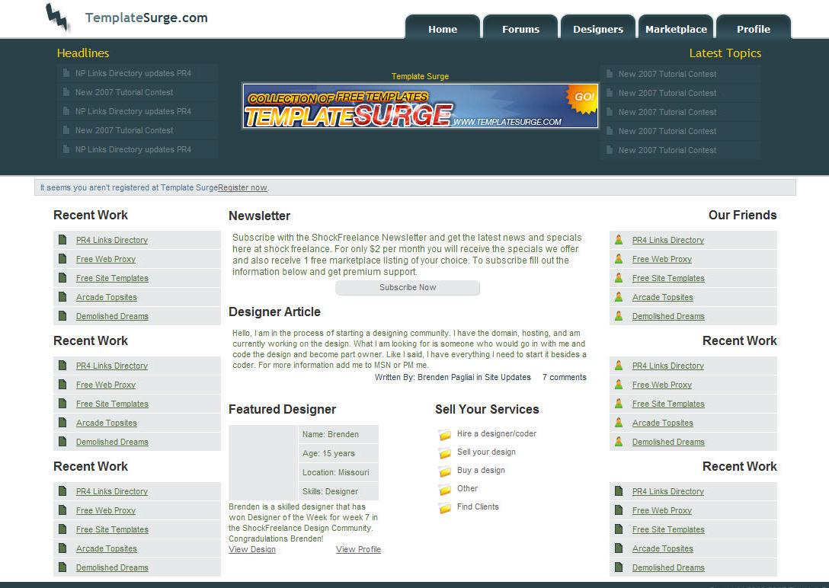Click the person icon beside Free Site Templates in middle-right Recent Work
The height and width of the screenshot is (588, 829).
coord(619,404)
